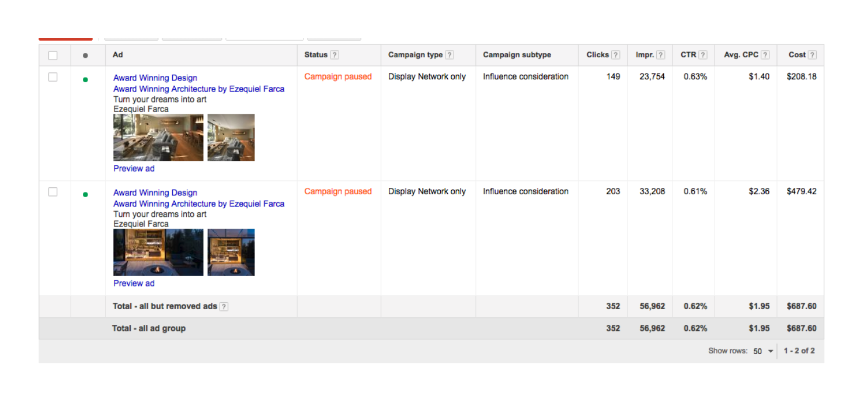Viewport: 850px width, 406px height.
Task: Click help icon next to Status header
Action: [335, 55]
